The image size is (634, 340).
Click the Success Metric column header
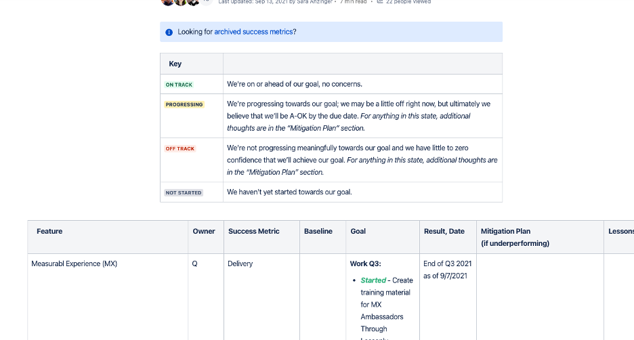(x=261, y=237)
